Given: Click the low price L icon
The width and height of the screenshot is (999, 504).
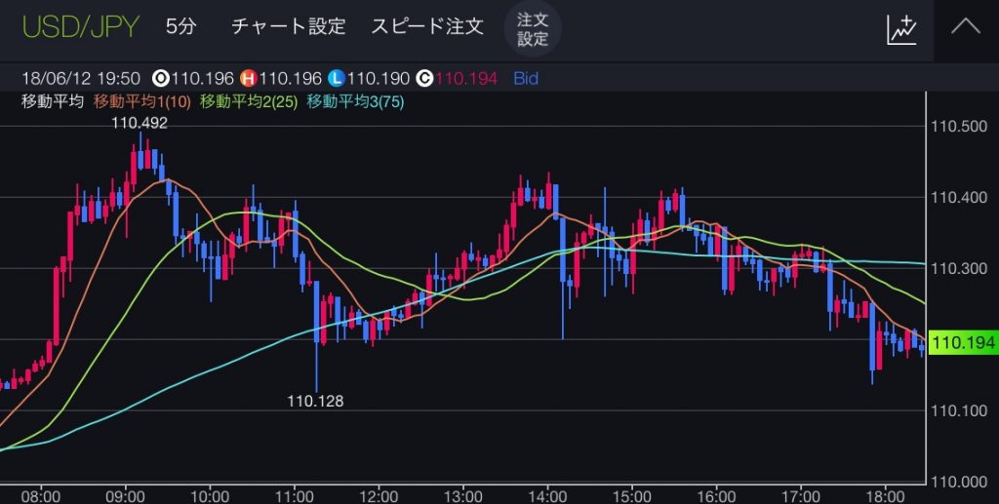Looking at the screenshot, I should click(x=337, y=78).
